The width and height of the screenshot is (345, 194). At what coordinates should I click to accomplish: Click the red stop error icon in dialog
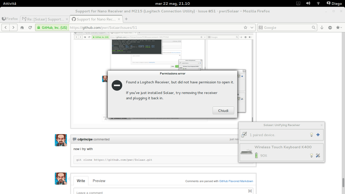click(117, 85)
